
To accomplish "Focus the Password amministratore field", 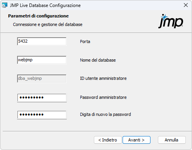I will [42, 98].
